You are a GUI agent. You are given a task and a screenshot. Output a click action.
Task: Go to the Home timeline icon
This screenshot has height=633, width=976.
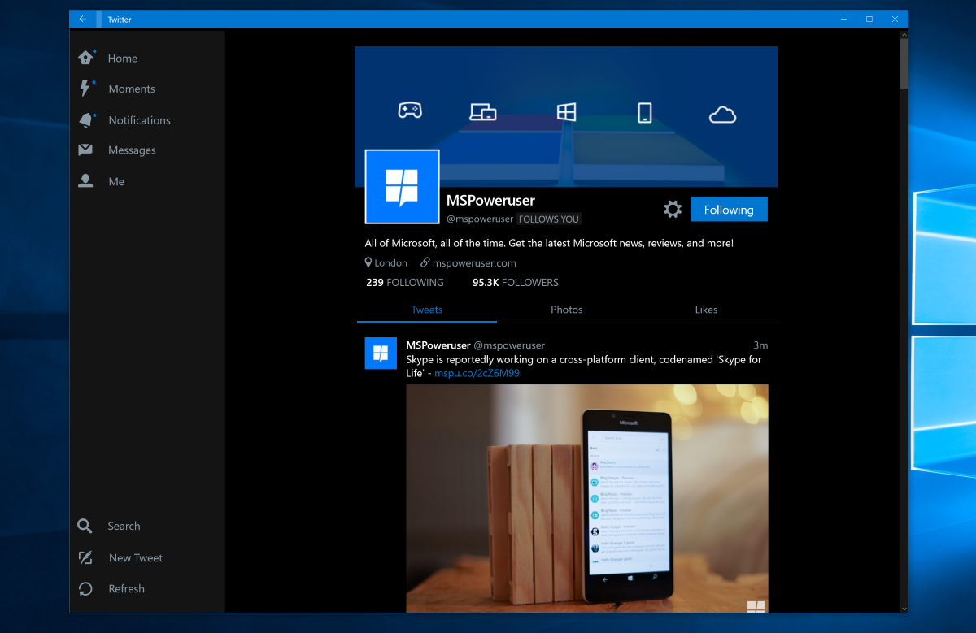[x=86, y=58]
